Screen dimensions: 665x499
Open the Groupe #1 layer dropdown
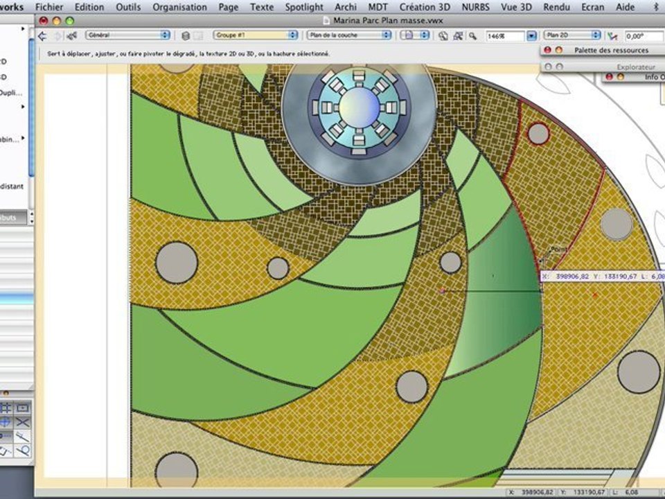coord(256,35)
